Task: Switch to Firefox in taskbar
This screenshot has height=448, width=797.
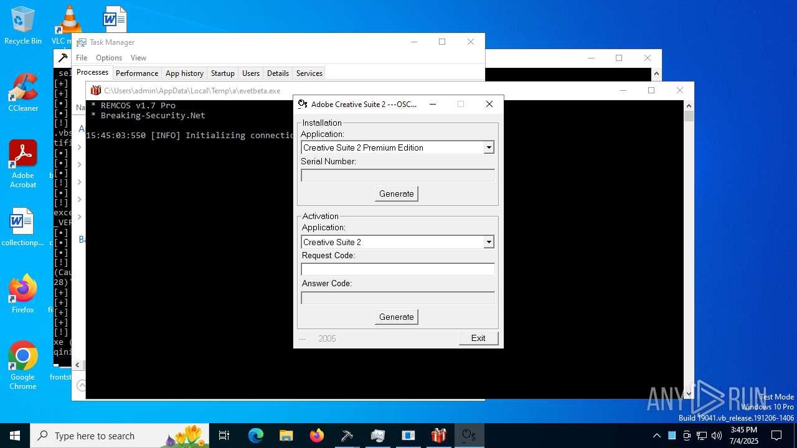Action: tap(317, 436)
